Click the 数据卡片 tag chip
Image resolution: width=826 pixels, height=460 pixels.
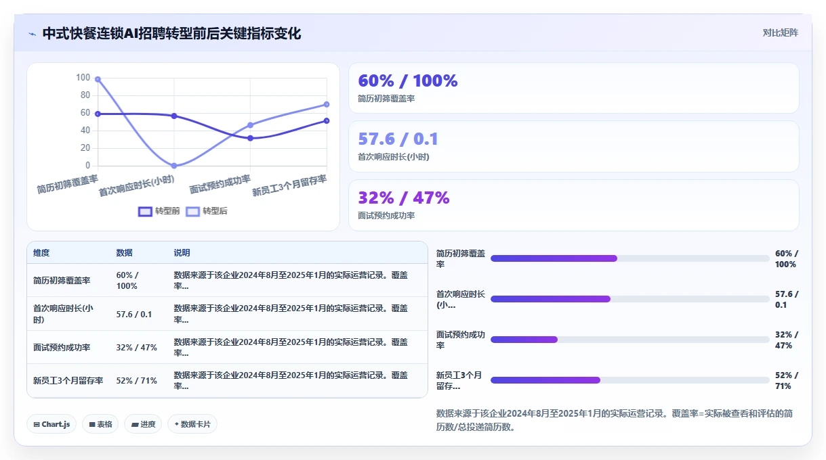tap(192, 424)
